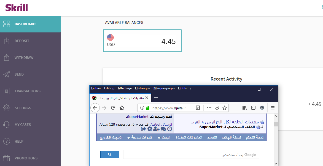Go back to the previous page in Firefox
This screenshot has height=166, width=323.
pos(95,108)
